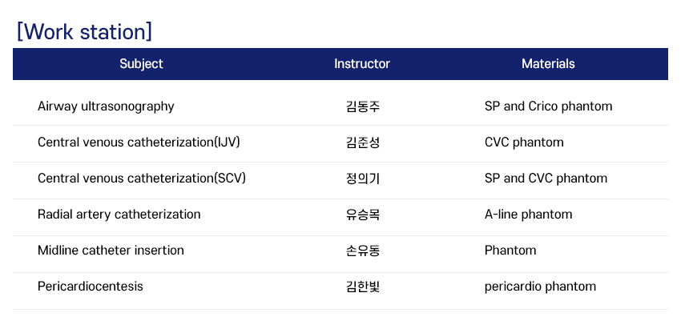
Task: Select Central venous catheterization(SCV) subject
Action: coord(141,179)
